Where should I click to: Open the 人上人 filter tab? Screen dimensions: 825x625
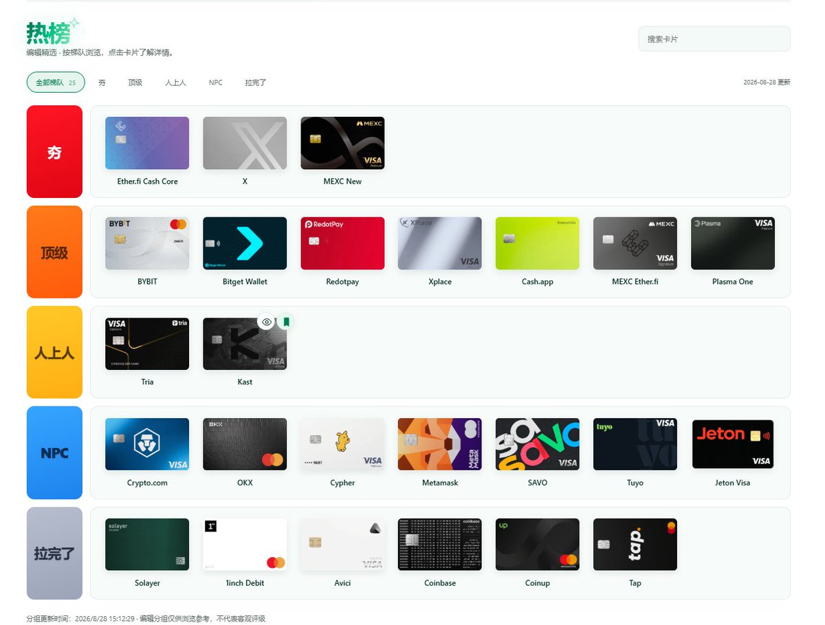click(175, 83)
